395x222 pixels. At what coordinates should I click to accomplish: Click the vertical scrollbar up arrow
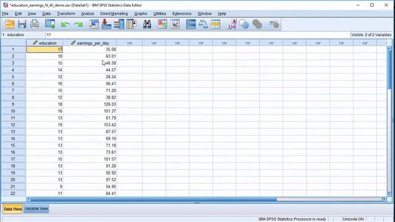389,48
